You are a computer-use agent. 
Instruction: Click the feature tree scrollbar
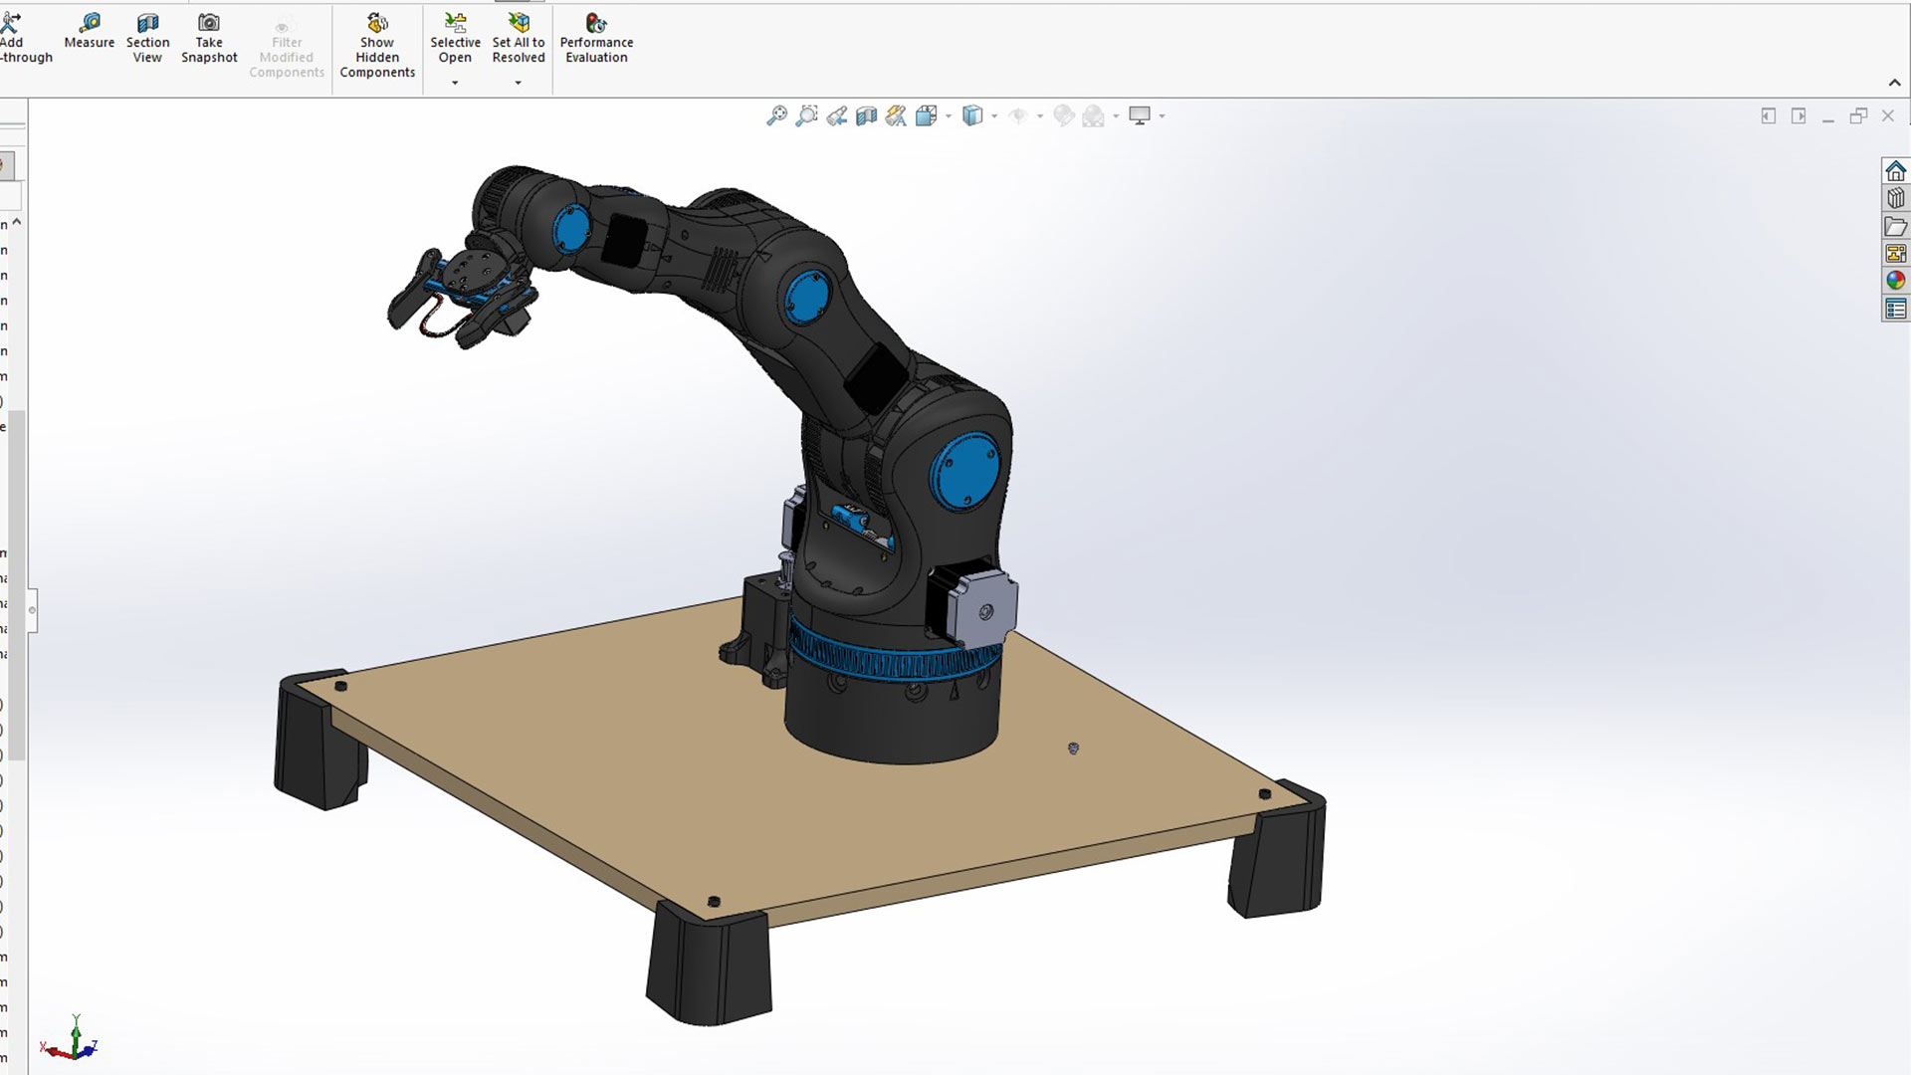click(17, 585)
